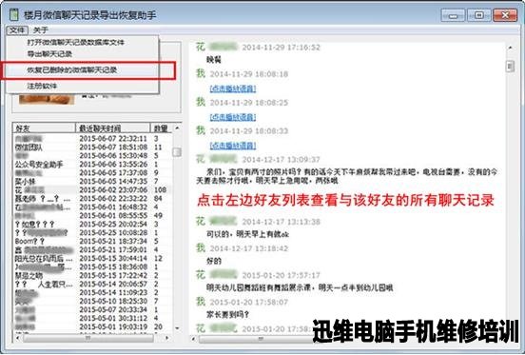Click the message about 明天幼儿园舞蹈班

[300, 287]
